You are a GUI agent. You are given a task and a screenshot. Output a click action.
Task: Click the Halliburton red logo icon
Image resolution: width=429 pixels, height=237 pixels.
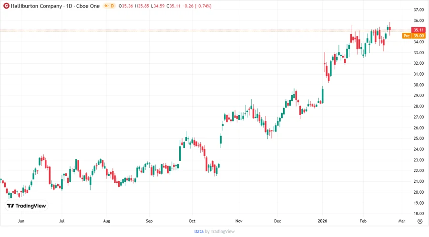pyautogui.click(x=6, y=6)
